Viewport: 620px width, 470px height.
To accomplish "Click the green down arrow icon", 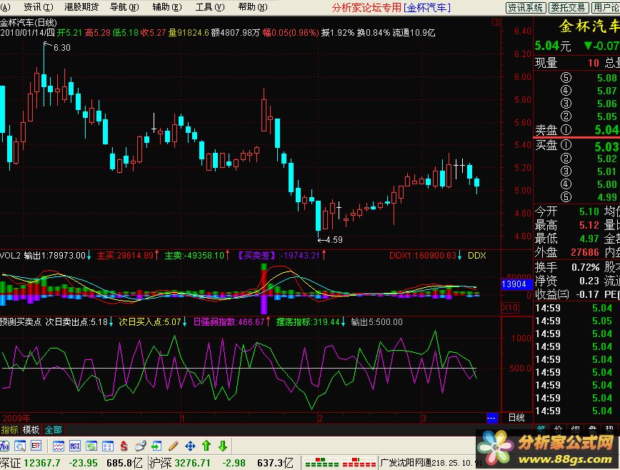I will click(223, 446).
